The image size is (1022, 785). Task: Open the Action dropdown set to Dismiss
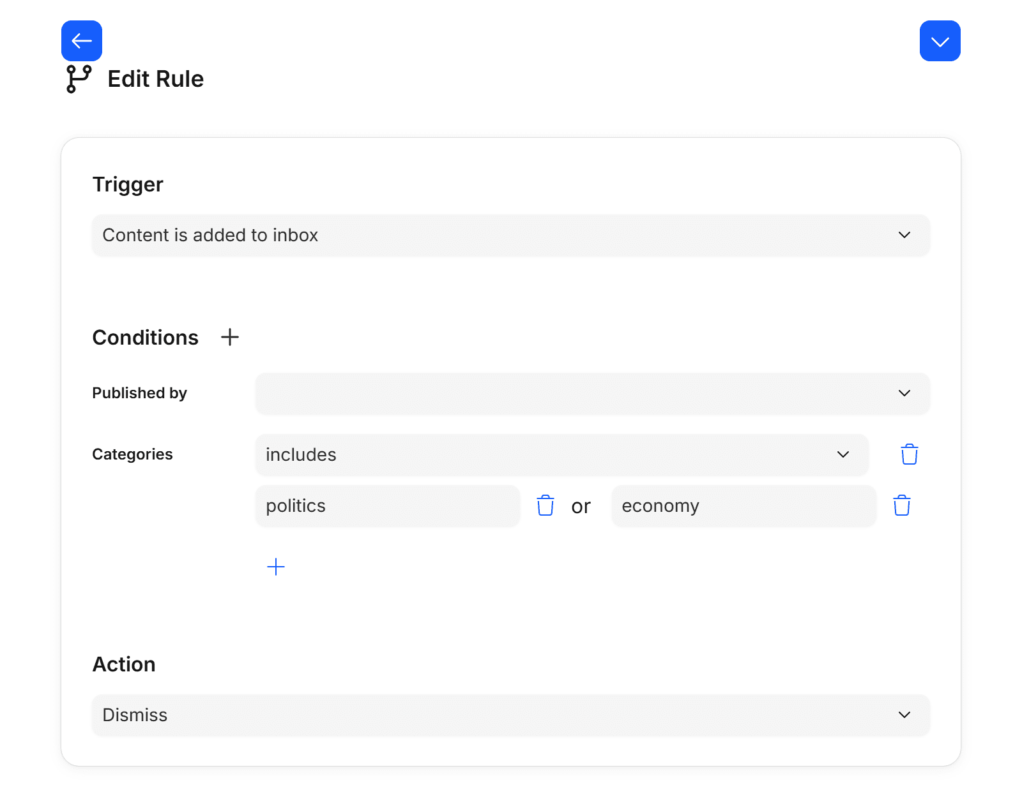510,715
